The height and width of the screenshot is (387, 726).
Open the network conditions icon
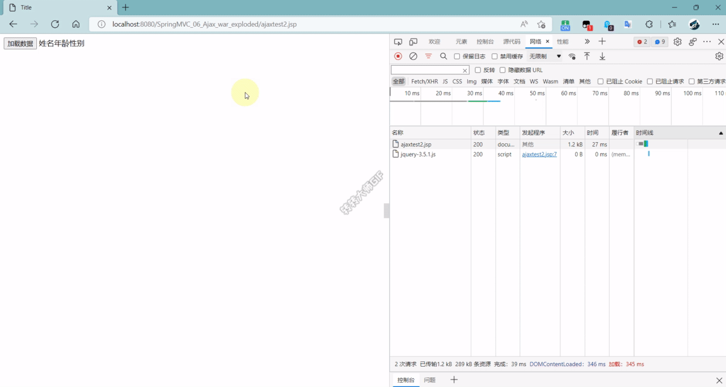pos(572,56)
